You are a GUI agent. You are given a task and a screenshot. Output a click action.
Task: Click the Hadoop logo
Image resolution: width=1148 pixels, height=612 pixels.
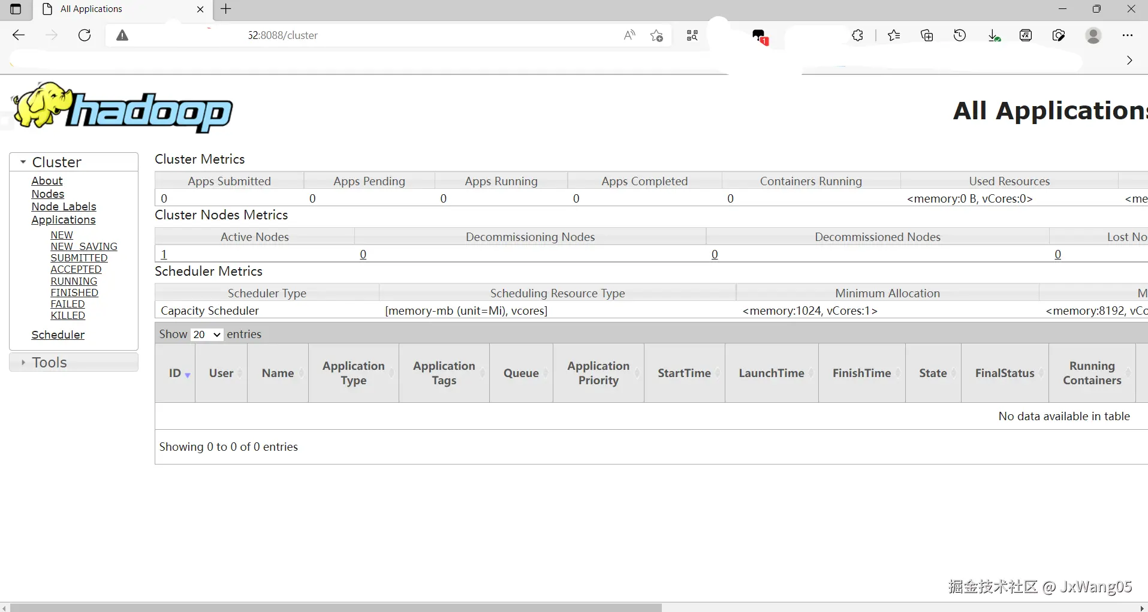click(123, 108)
